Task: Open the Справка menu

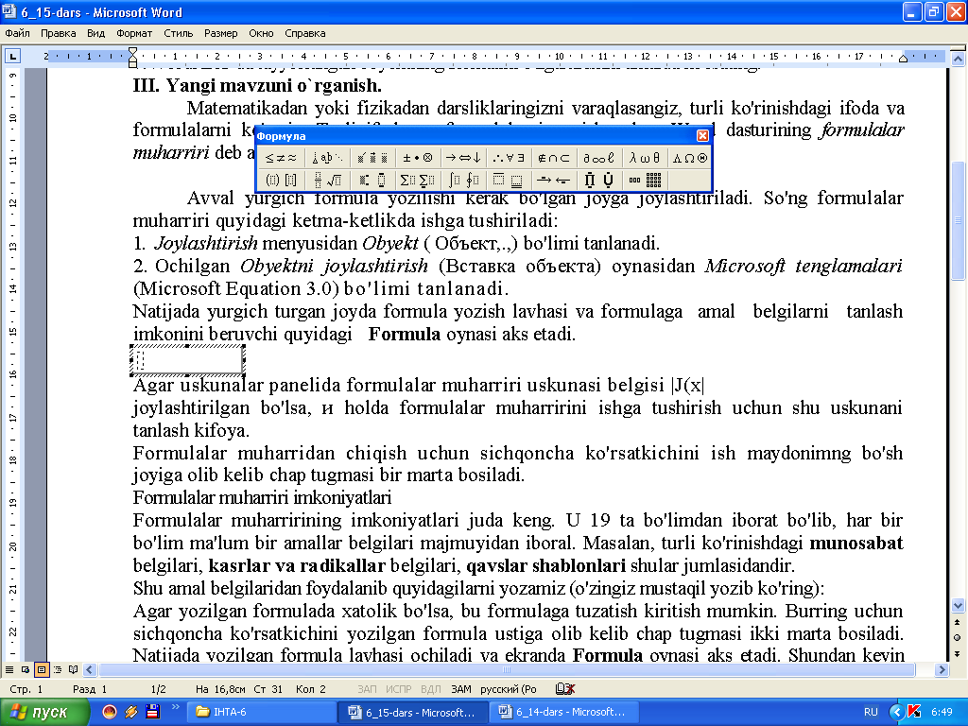Action: pos(305,33)
